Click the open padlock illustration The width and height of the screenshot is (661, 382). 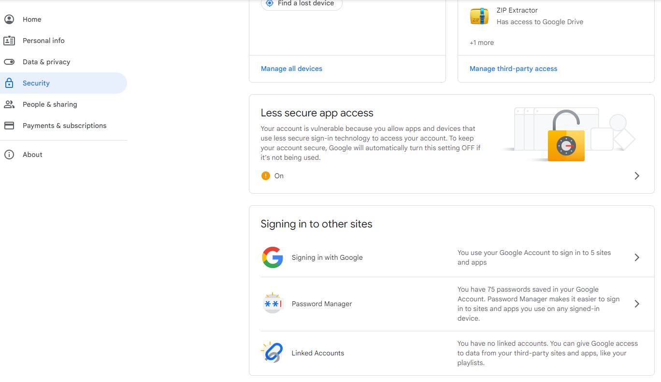click(x=566, y=136)
